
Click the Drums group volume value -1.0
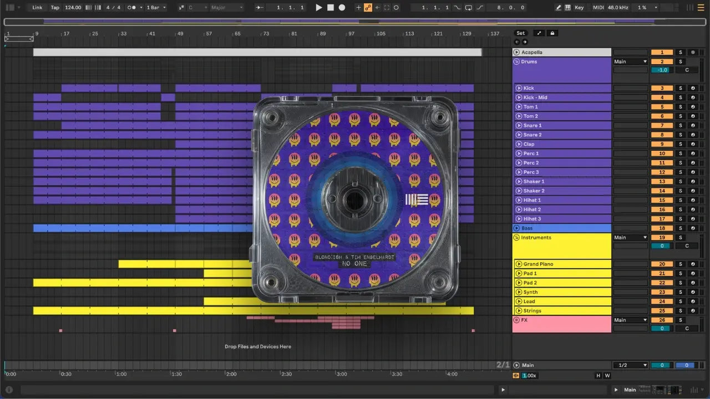(662, 70)
